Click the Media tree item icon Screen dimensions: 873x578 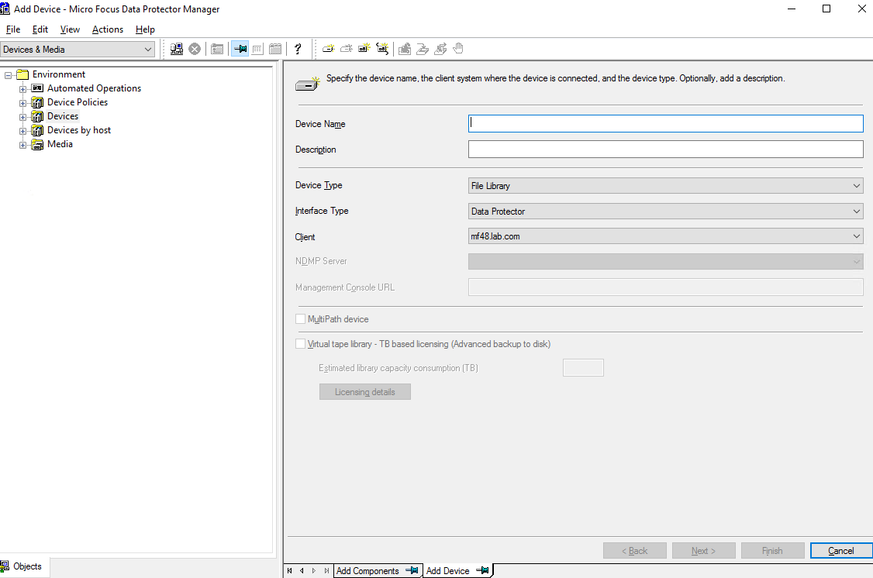37,145
